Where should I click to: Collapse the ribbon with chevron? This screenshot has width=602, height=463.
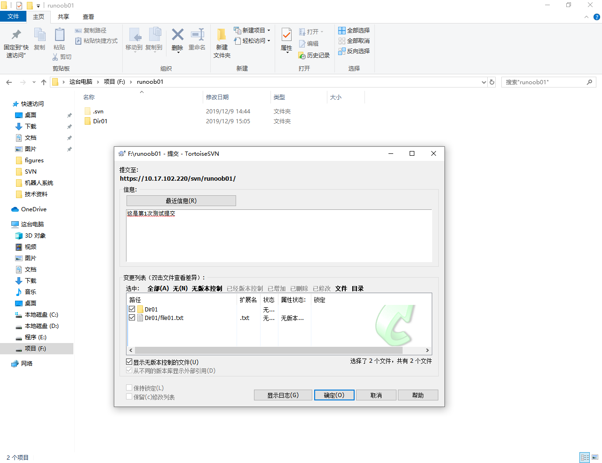click(x=586, y=17)
